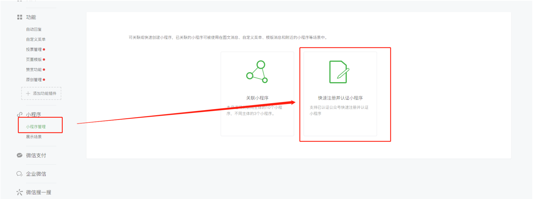Open 投票管理 in the sidebar

(34, 50)
